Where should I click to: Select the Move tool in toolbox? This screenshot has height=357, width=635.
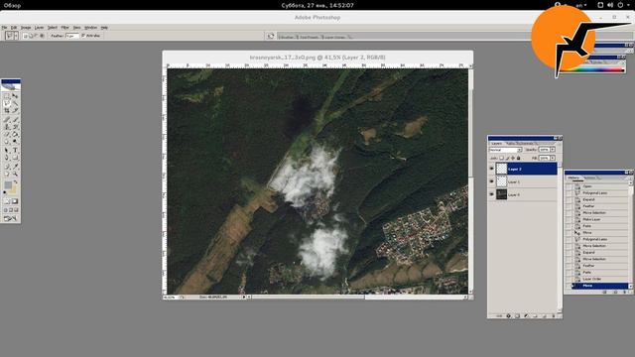(x=16, y=96)
